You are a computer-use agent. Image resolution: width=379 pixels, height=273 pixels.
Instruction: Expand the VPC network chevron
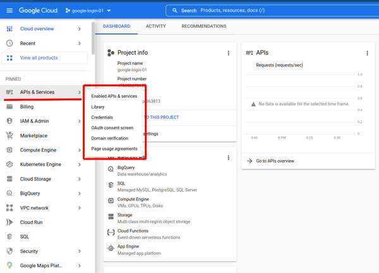(x=80, y=207)
